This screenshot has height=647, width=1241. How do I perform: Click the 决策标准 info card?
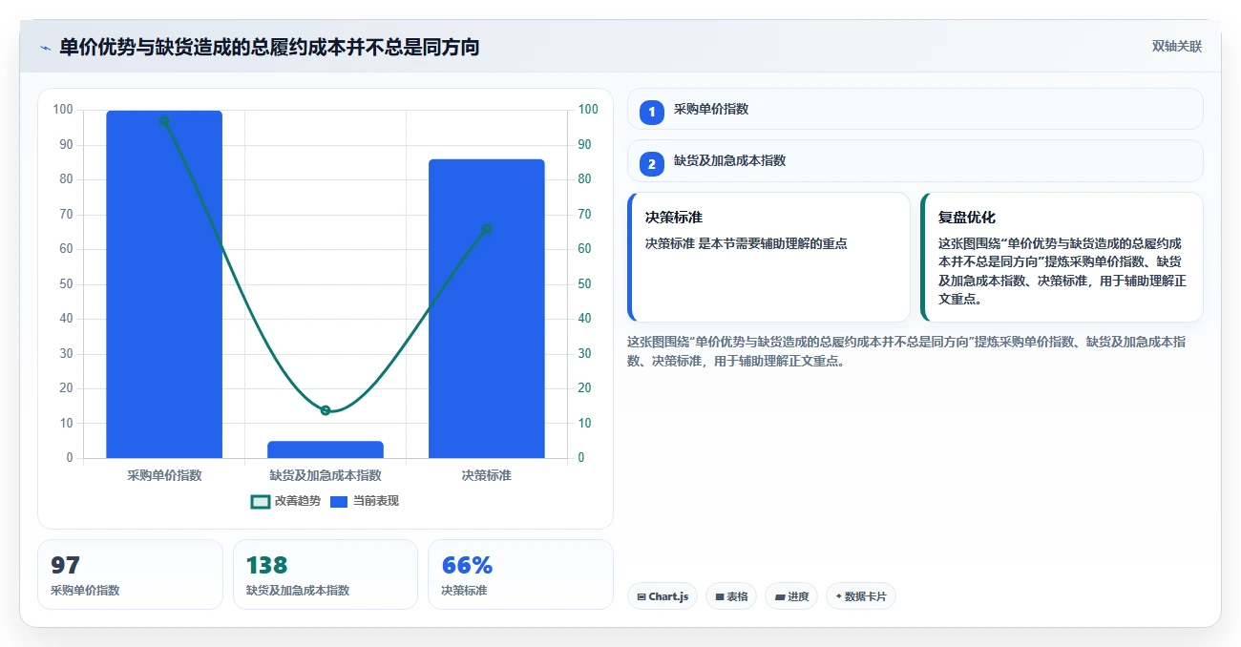point(768,258)
